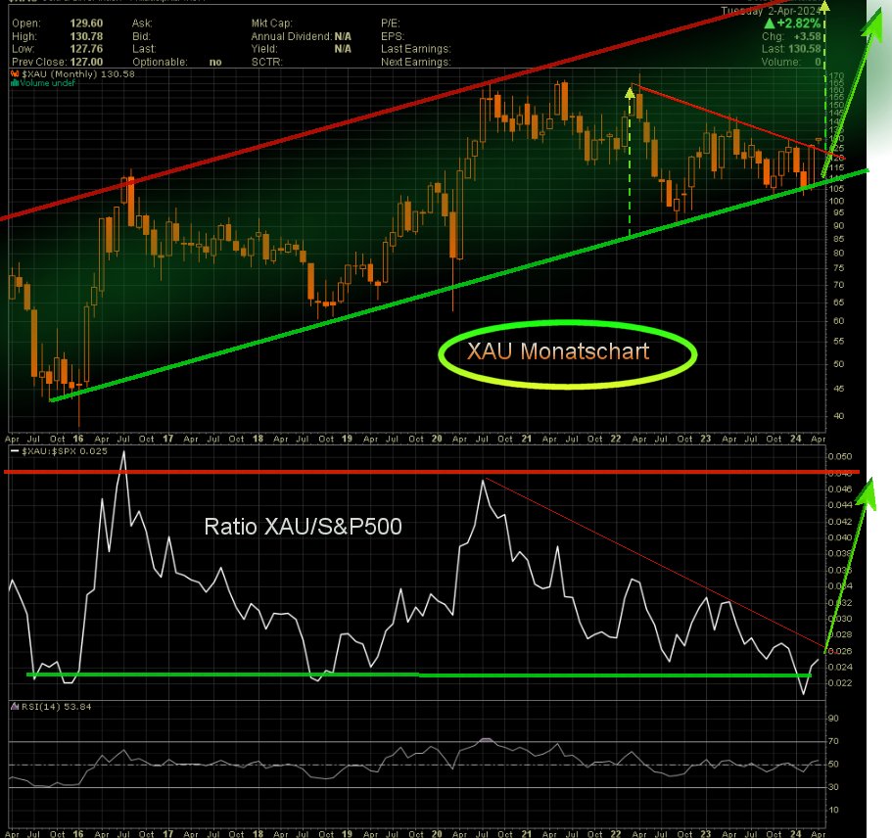Image resolution: width=892 pixels, height=838 pixels.
Task: Click the Chg: +3.58 value
Action: (x=791, y=36)
